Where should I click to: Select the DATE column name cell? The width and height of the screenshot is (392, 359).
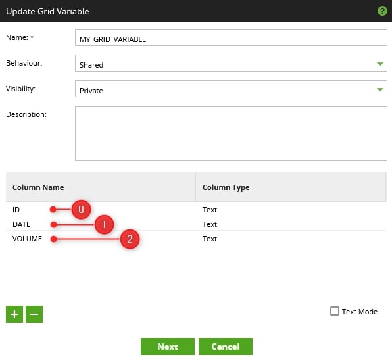point(101,224)
